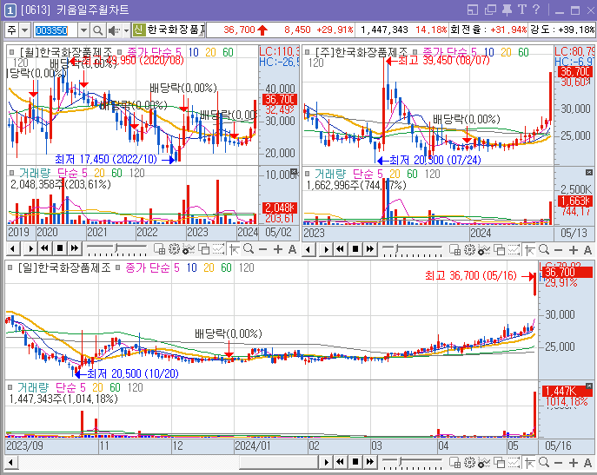The width and height of the screenshot is (597, 475).
Task: Click crosshair cursor icon under monthly chart
Action: click(234, 250)
